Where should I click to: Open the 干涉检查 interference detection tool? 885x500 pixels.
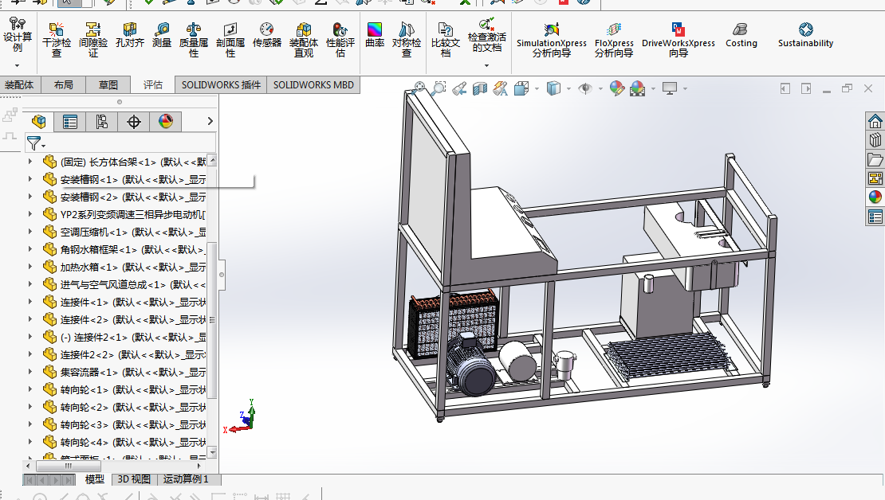click(x=57, y=40)
